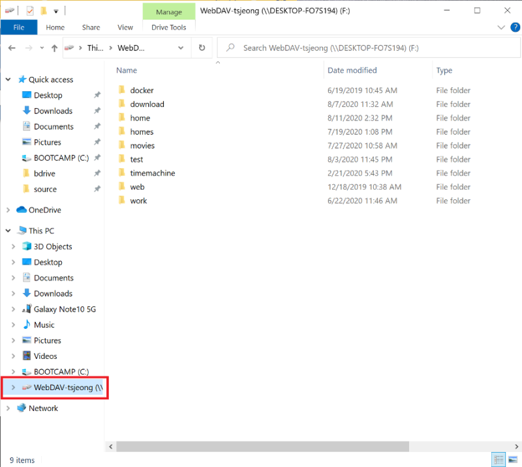522x467 pixels.
Task: Switch to the Home ribbon tab
Action: pyautogui.click(x=55, y=27)
